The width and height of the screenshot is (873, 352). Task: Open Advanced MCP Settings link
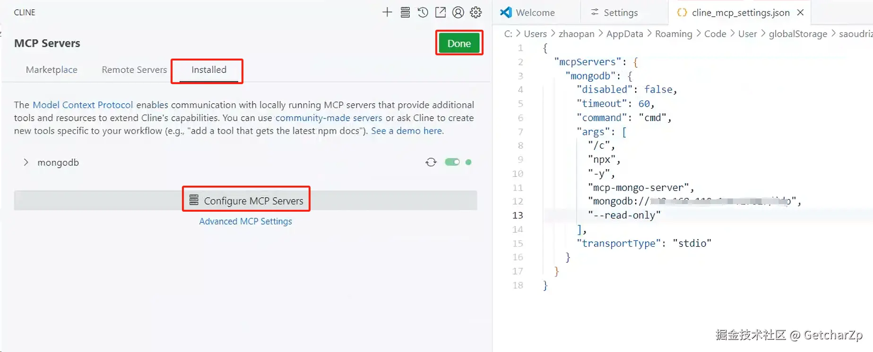point(245,221)
